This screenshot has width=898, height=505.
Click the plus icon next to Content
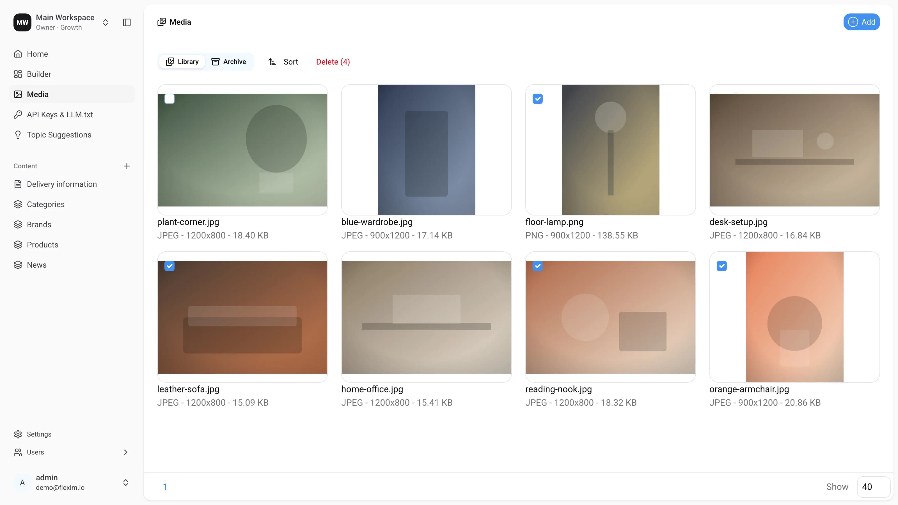coord(127,166)
